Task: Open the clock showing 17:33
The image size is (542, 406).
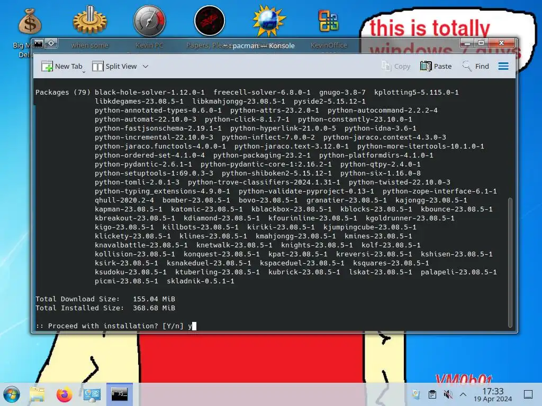Action: click(493, 394)
